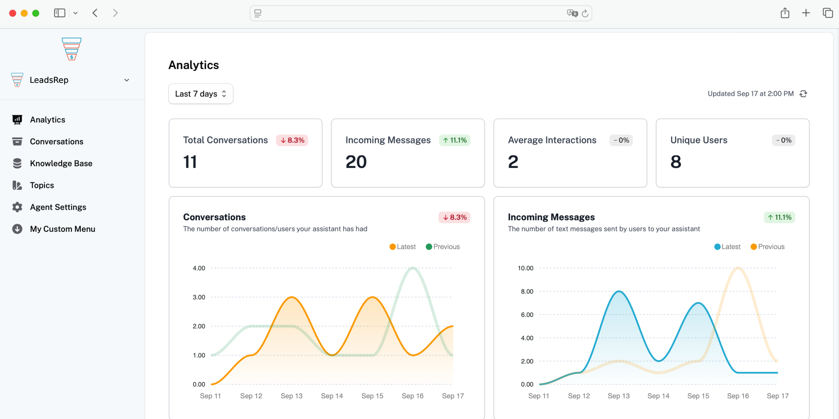Screen dimensions: 839x419
Task: Click the 8.3% badge on Total Conversations card
Action: [292, 140]
